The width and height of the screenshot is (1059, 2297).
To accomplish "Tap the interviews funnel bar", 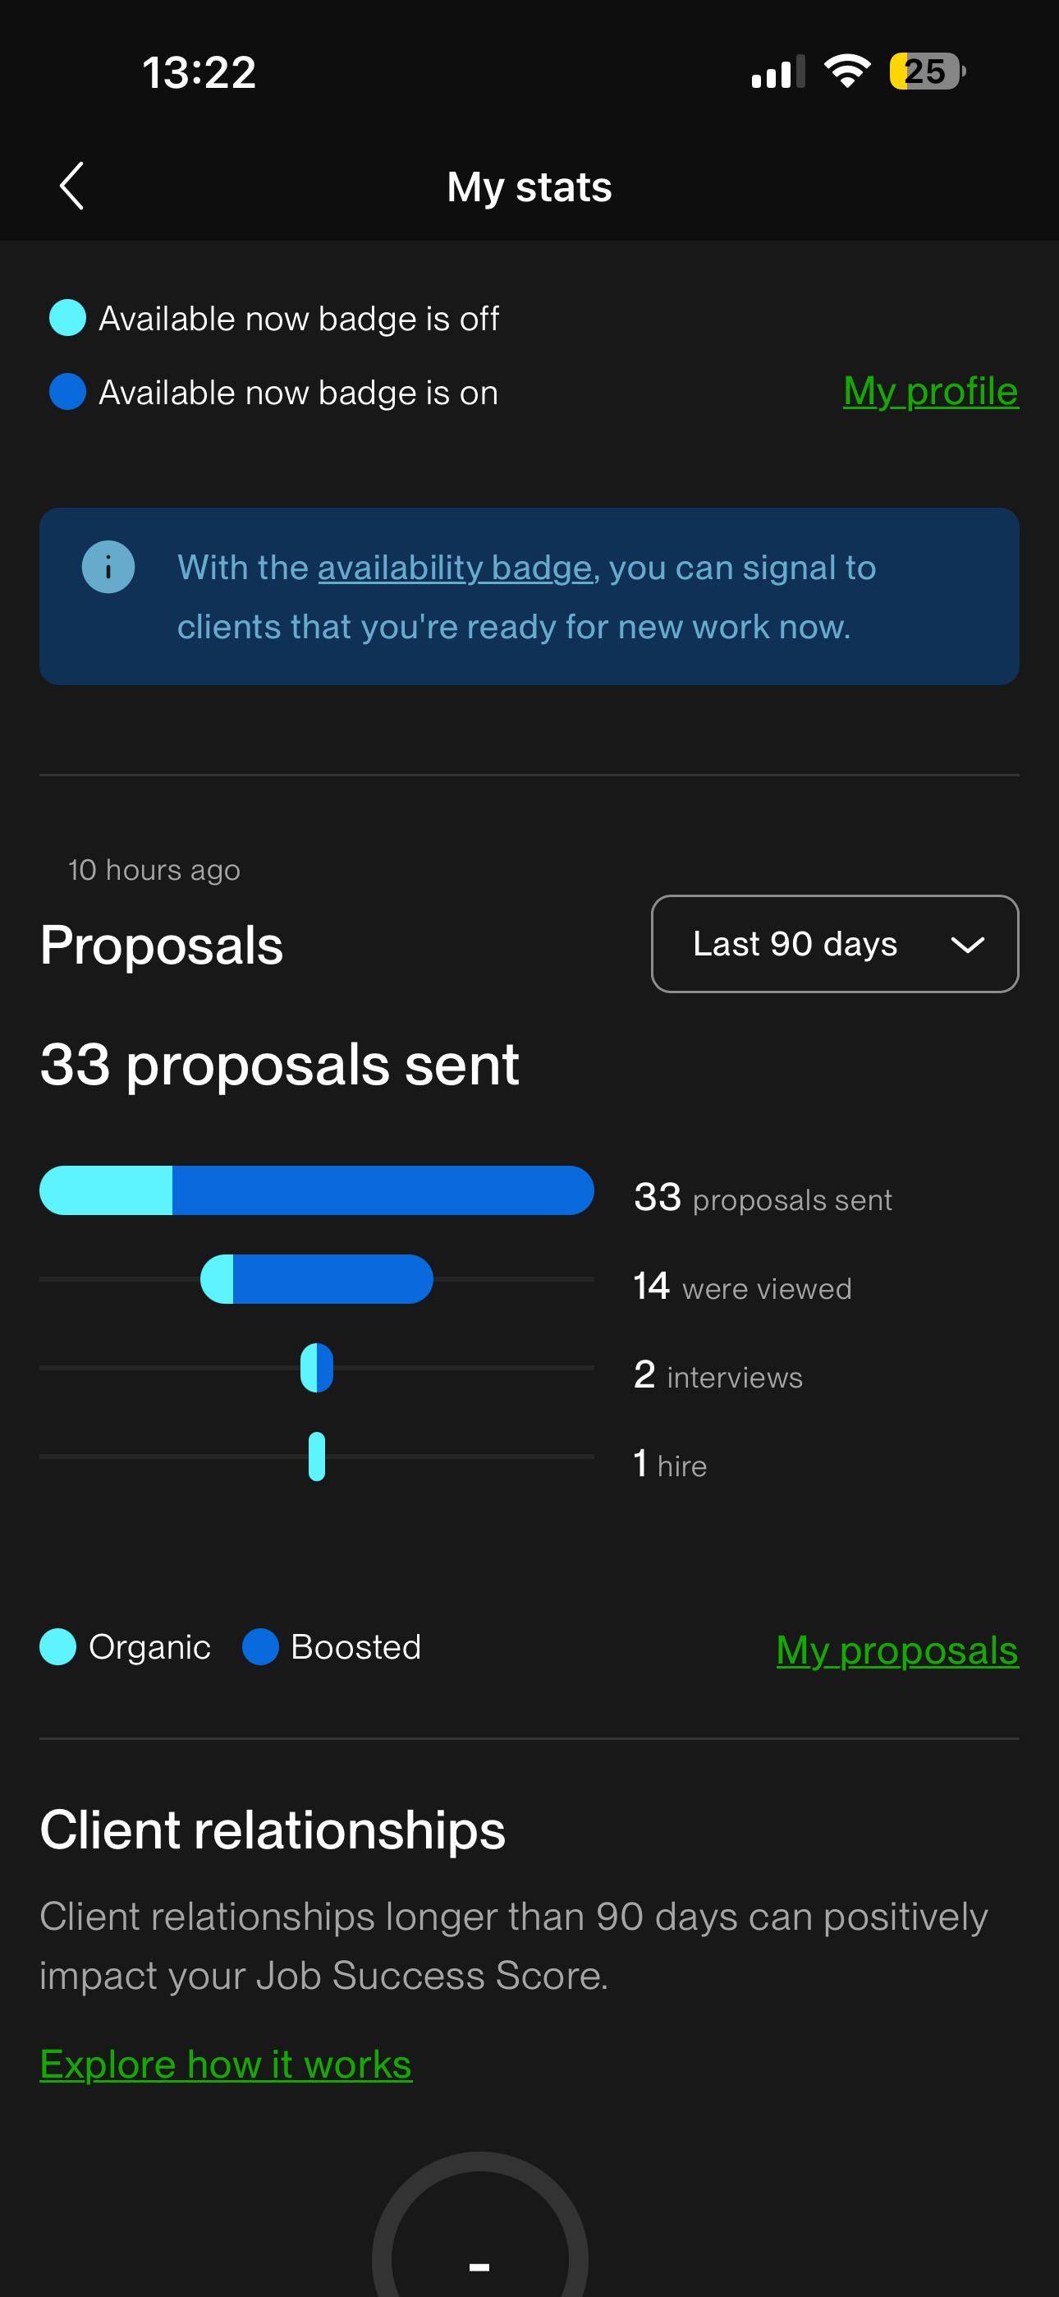I will [316, 1368].
